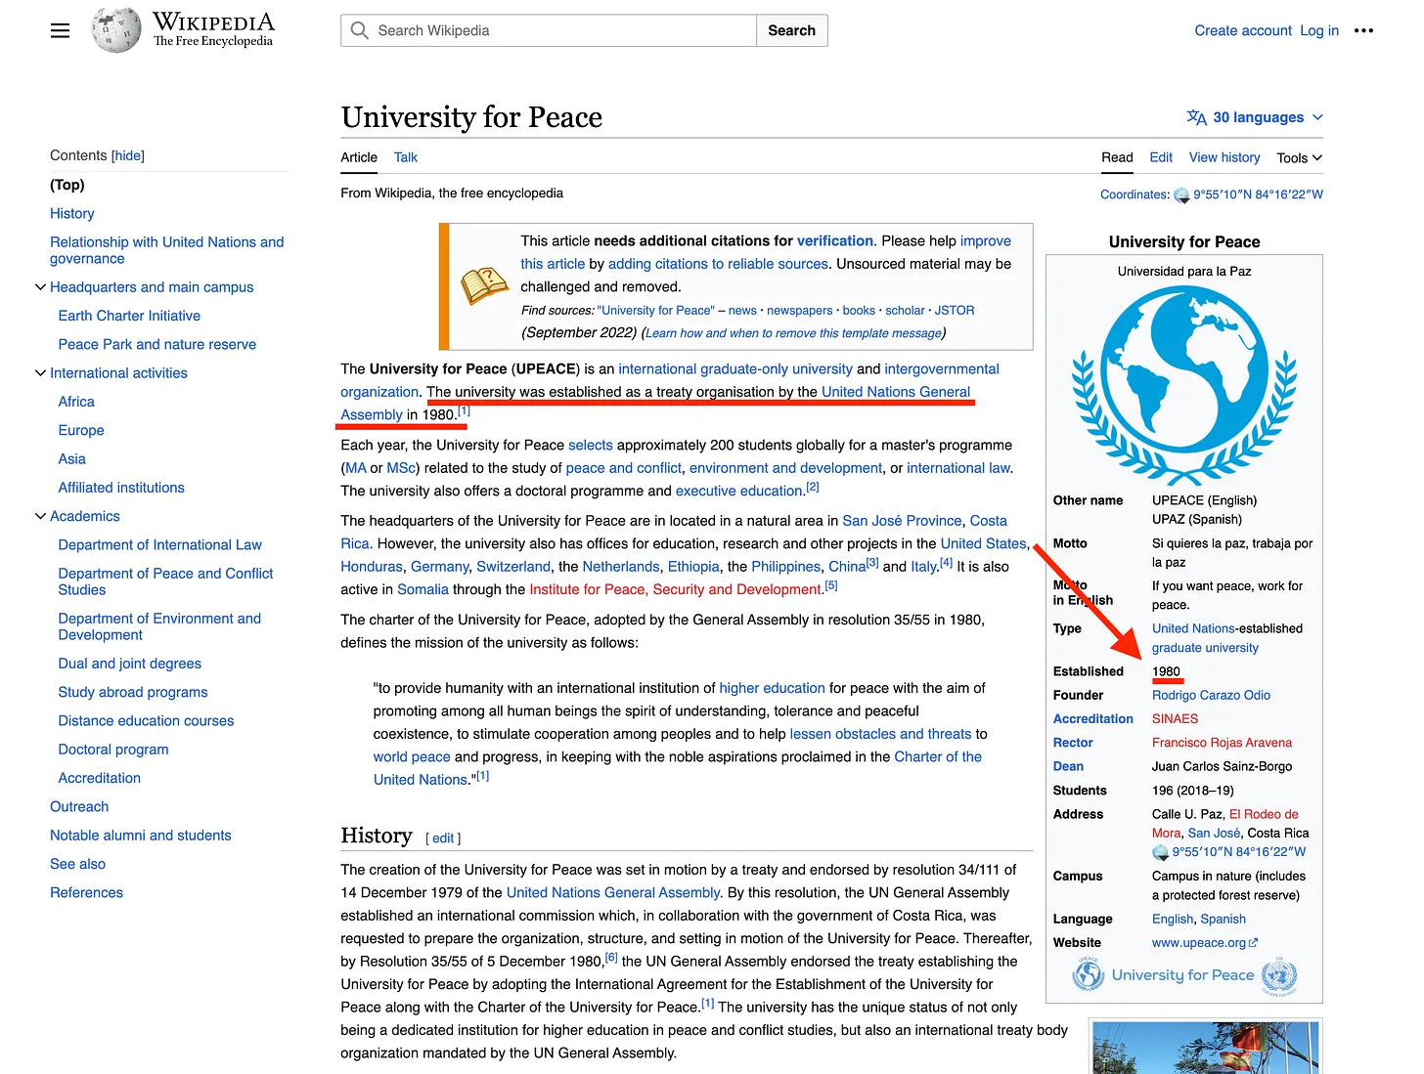Open the United Nations General Assembly link in intro

click(x=896, y=392)
